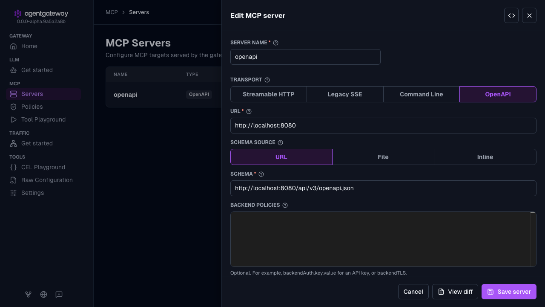This screenshot has height=307, width=545.
Task: Open Raw Configuration
Action: [43, 180]
